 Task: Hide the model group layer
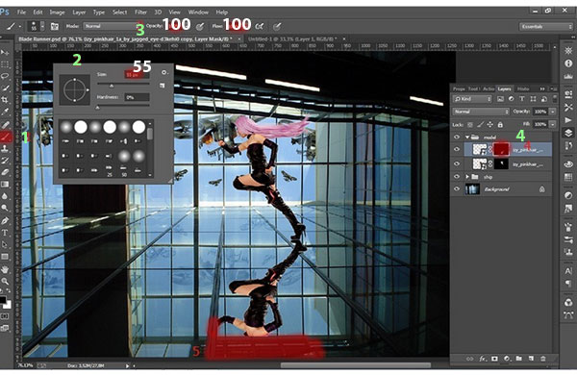click(x=457, y=137)
